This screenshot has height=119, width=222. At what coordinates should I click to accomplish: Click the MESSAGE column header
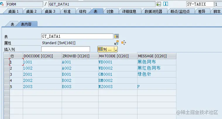coord(156,56)
